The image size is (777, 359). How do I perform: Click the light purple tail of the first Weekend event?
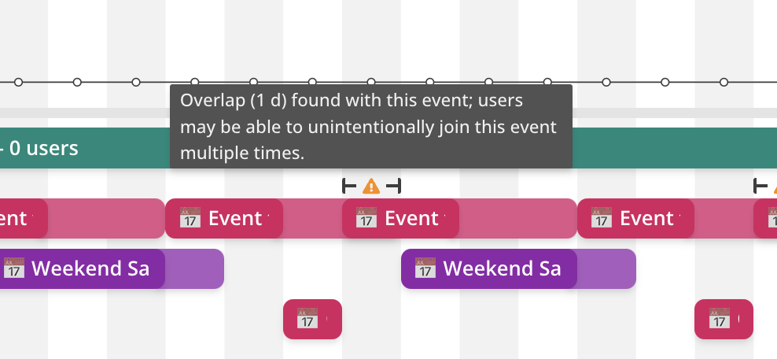click(x=194, y=268)
